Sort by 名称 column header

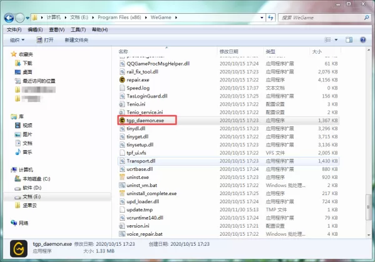point(123,51)
